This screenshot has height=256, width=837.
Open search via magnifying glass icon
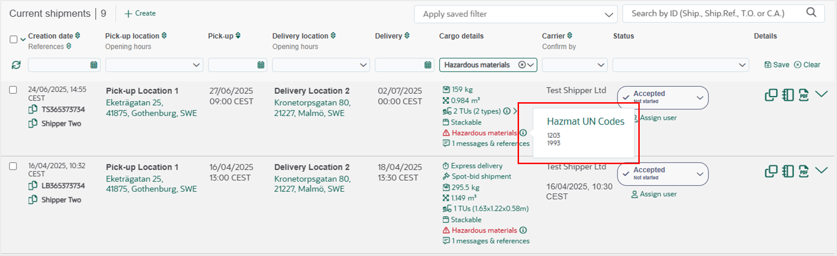[811, 13]
